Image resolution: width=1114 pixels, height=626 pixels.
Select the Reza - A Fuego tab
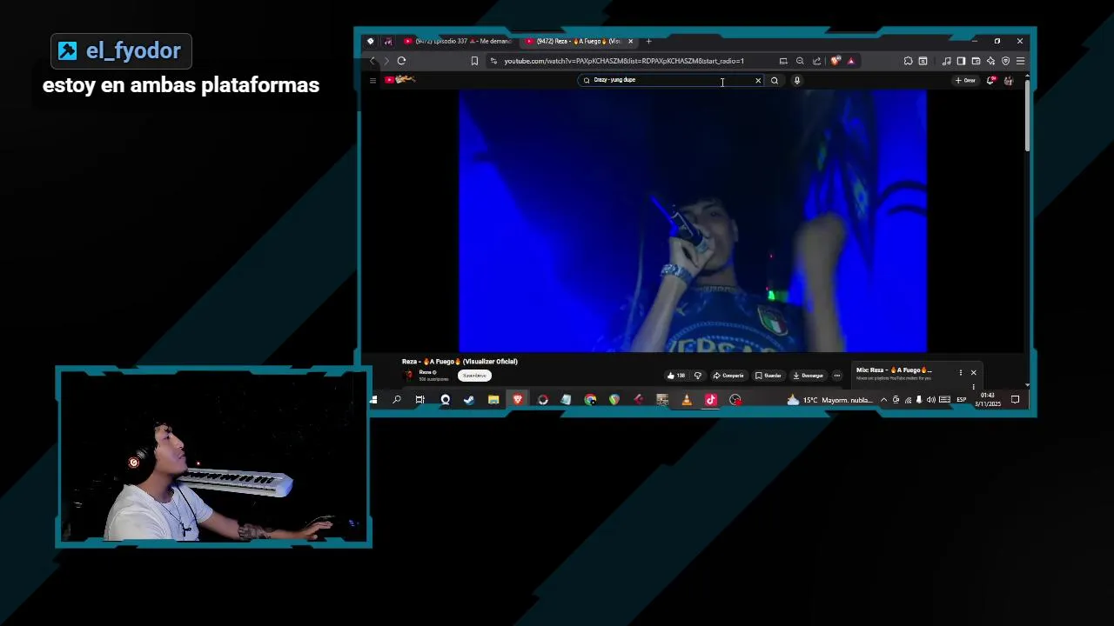coord(574,41)
